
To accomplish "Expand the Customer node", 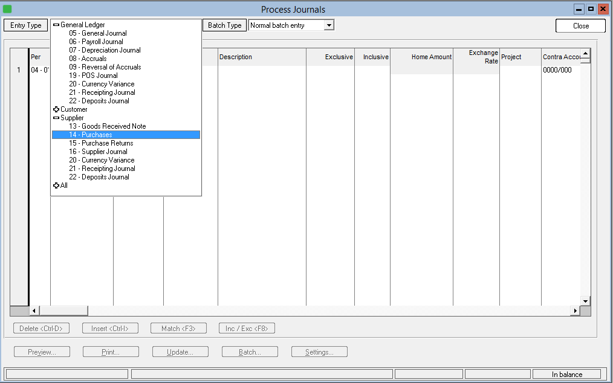I will coord(57,109).
